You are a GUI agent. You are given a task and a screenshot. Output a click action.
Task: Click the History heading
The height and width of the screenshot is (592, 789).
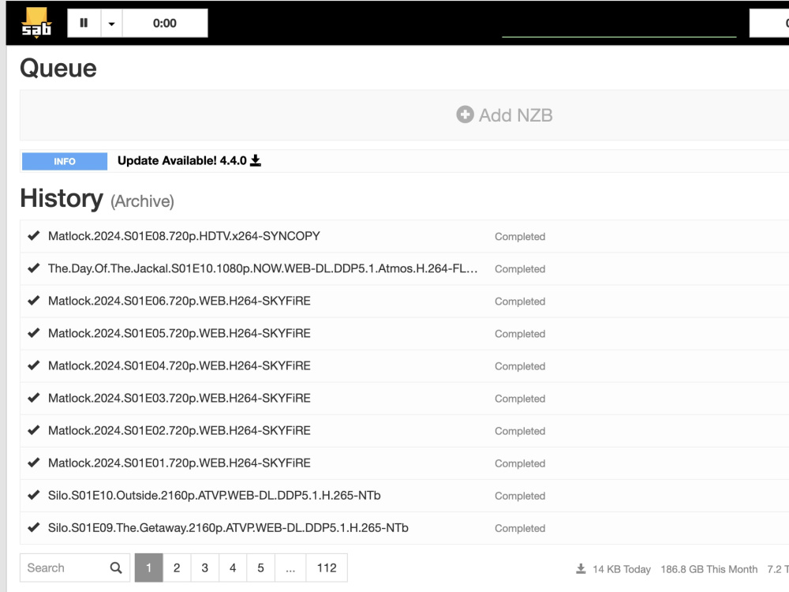click(62, 198)
